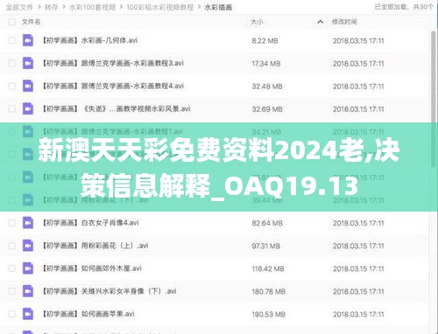The width and height of the screenshot is (438, 334).
Task: Click video icon for 水彩画-几何体.avi
Action: pos(28,40)
